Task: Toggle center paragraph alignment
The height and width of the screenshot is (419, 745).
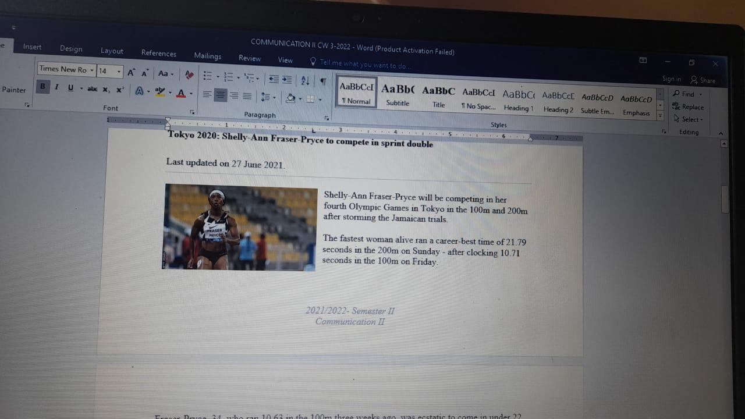Action: tap(220, 95)
